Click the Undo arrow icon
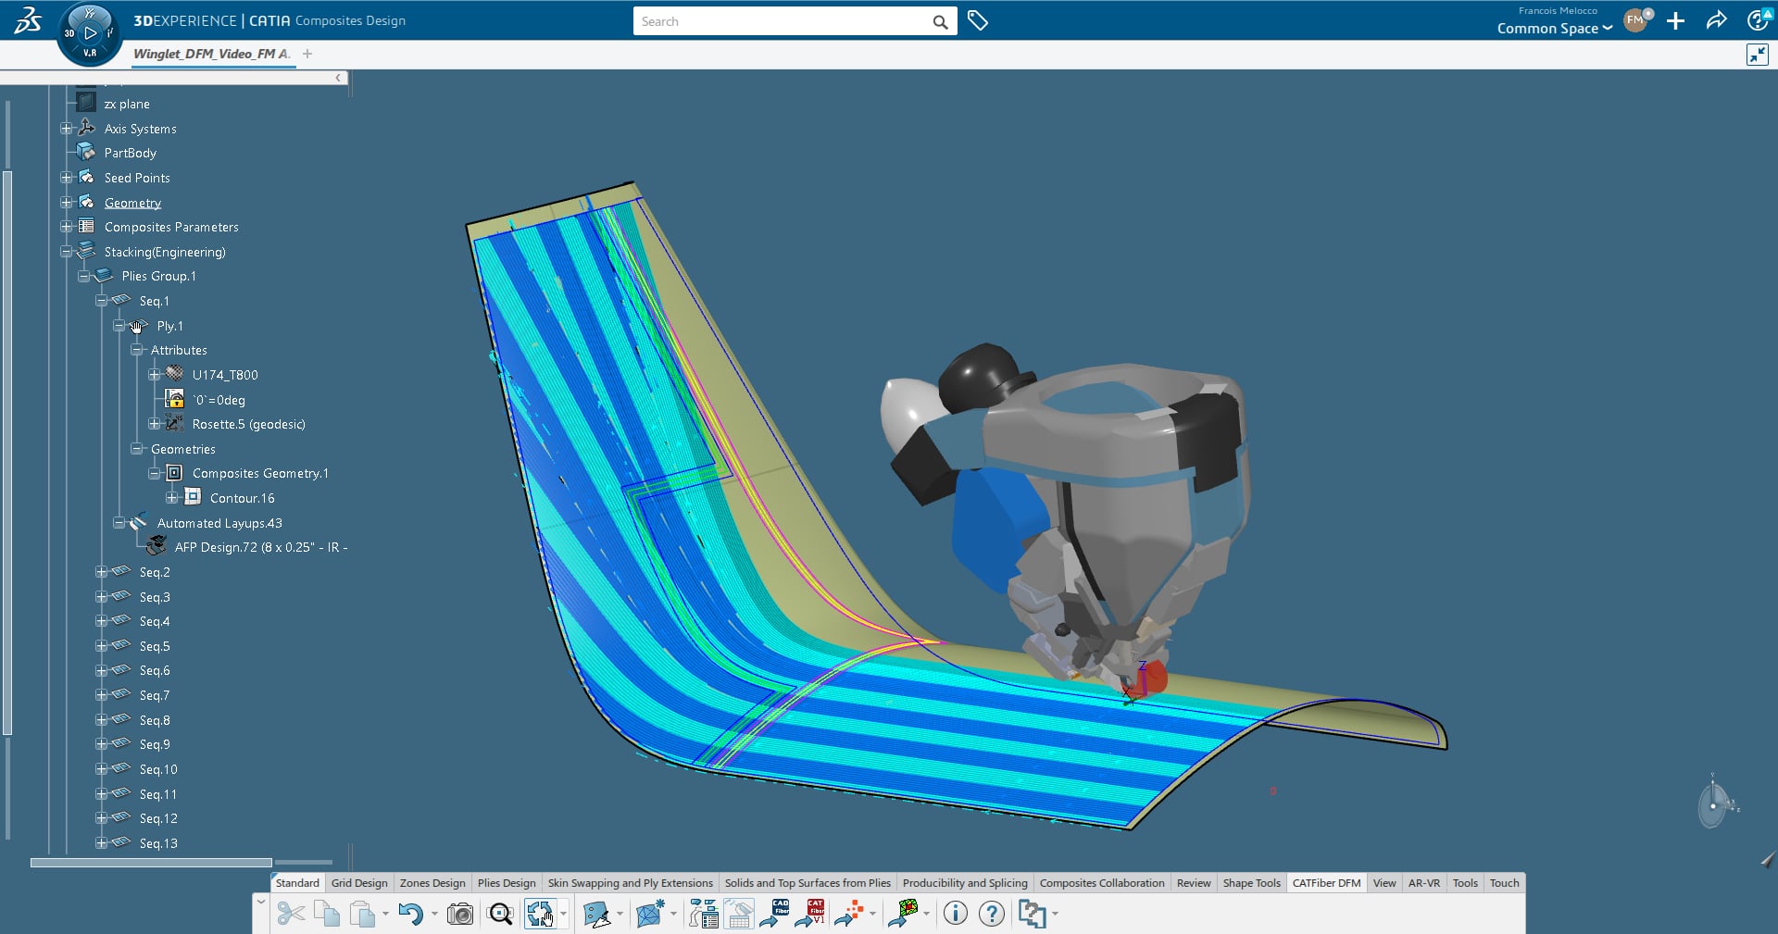 [409, 915]
